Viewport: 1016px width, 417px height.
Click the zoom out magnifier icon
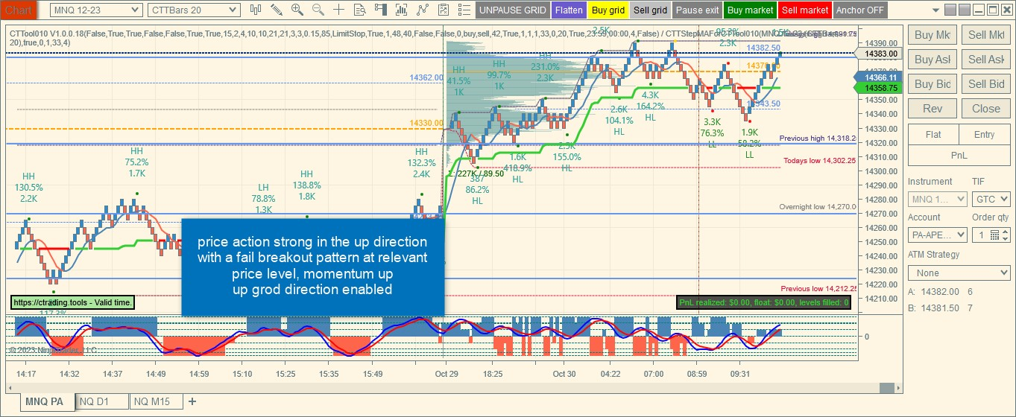coord(318,10)
